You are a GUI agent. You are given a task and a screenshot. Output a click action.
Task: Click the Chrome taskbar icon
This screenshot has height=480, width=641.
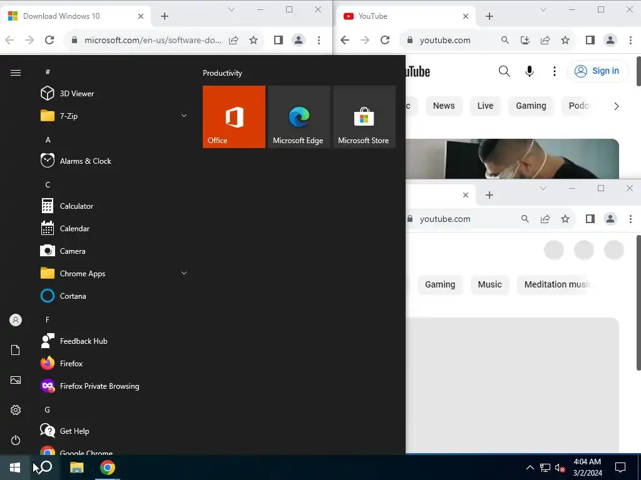108,467
